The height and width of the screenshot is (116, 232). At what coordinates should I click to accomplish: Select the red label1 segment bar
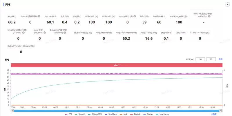116,65
